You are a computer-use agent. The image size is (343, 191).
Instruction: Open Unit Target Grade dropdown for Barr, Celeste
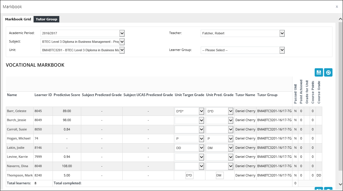coord(201,111)
